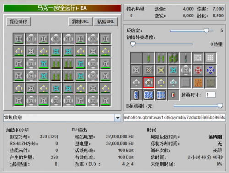Choose the cyan advanced heat vent in palette
229x173 pixels.
point(173,70)
